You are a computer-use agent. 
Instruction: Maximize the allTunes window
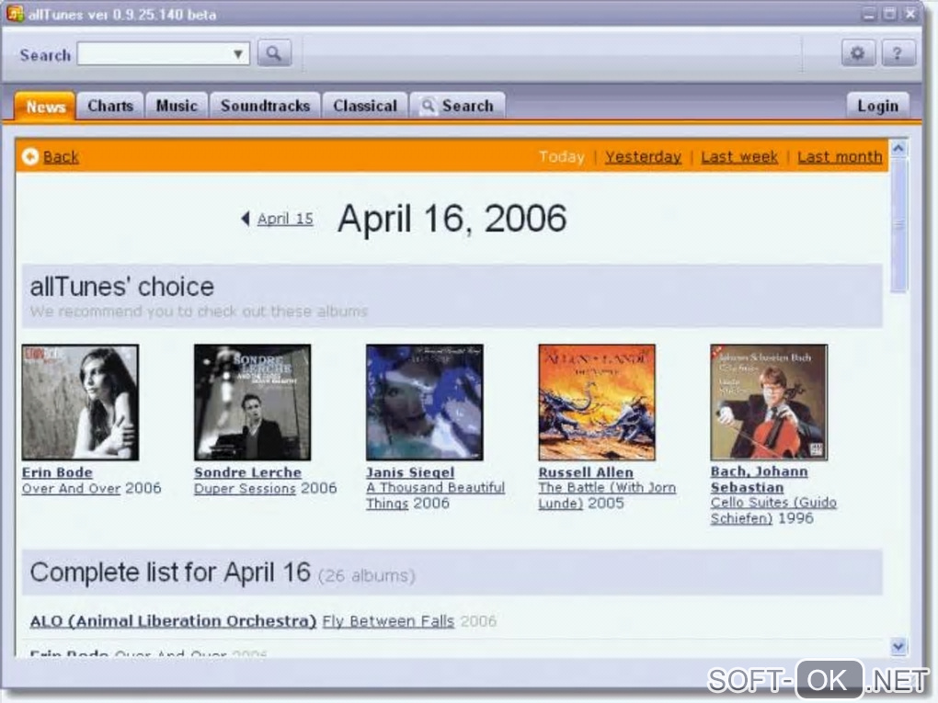[889, 14]
